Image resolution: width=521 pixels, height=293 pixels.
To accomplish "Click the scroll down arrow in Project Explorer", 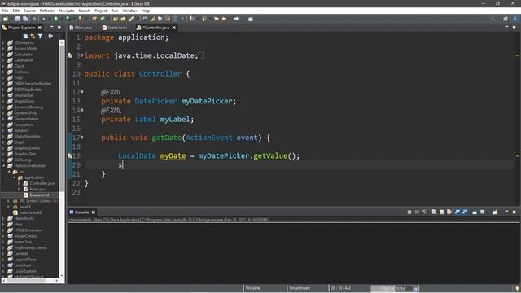I will click(x=62, y=275).
